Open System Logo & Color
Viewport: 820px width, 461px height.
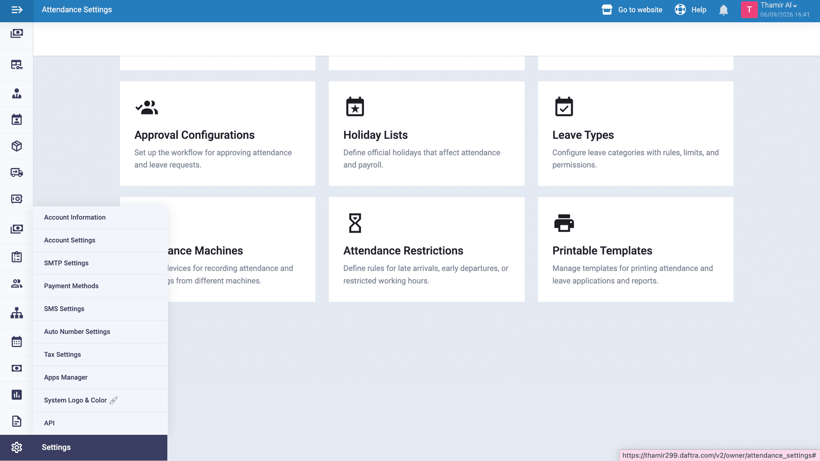click(100, 400)
